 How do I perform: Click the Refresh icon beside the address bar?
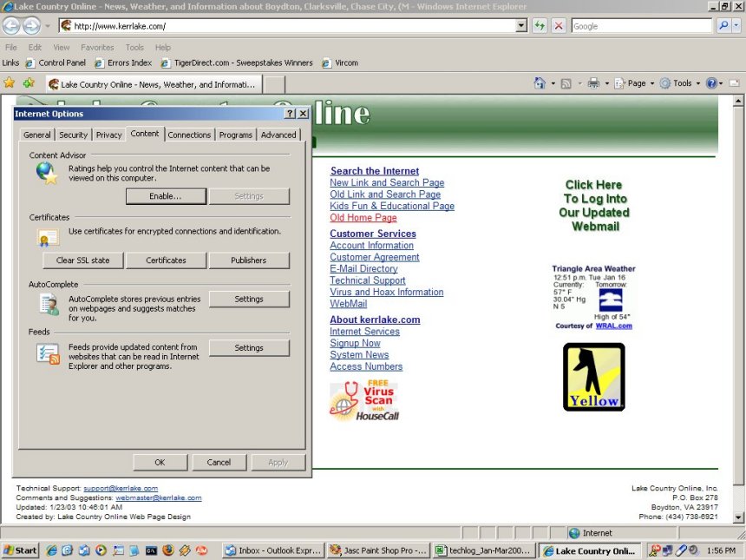(x=540, y=26)
